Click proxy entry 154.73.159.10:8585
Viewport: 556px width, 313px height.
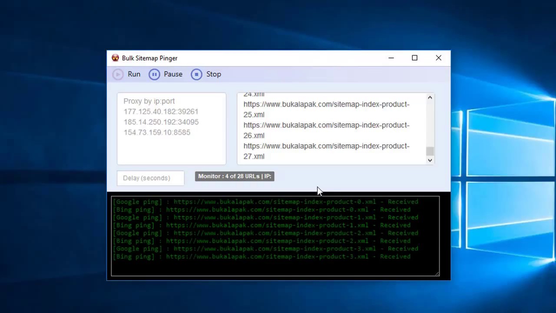(157, 133)
